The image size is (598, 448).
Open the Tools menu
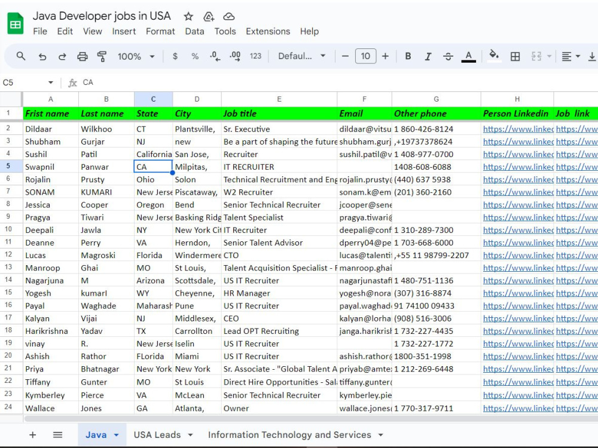[x=225, y=31]
